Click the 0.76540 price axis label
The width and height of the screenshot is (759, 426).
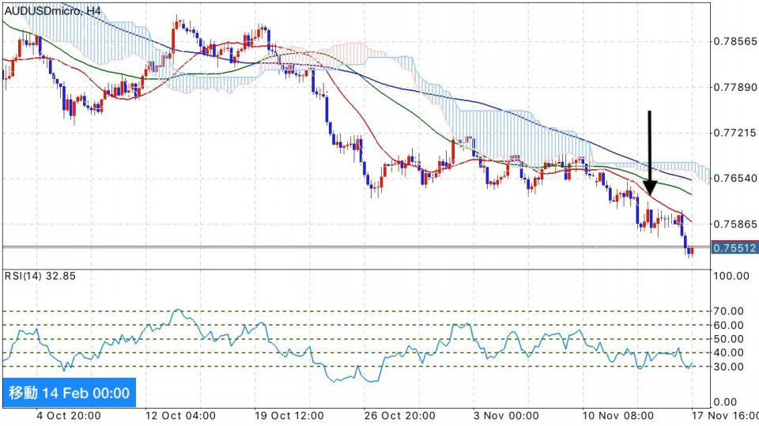(x=734, y=179)
